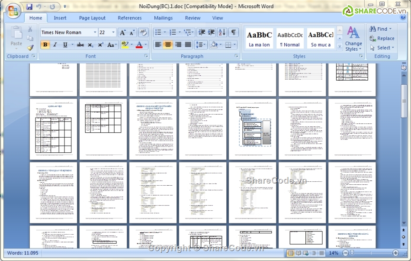Expand the Styles gallery More arrow

pyautogui.click(x=340, y=46)
